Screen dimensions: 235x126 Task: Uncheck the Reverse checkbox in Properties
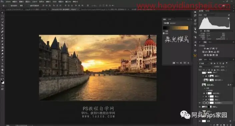tap(164, 33)
